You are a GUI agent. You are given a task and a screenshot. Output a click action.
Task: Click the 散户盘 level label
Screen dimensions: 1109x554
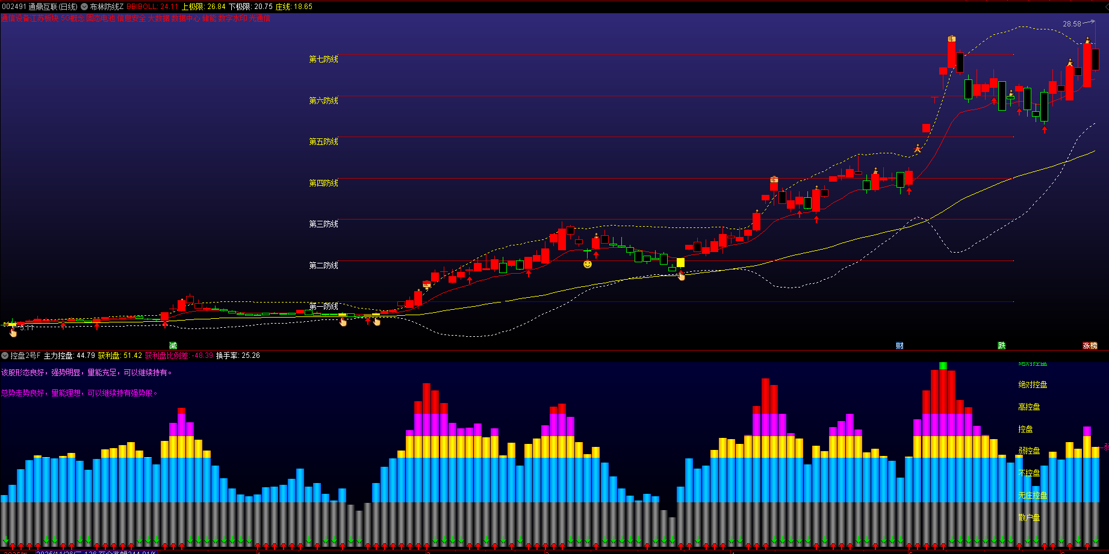pyautogui.click(x=1029, y=517)
